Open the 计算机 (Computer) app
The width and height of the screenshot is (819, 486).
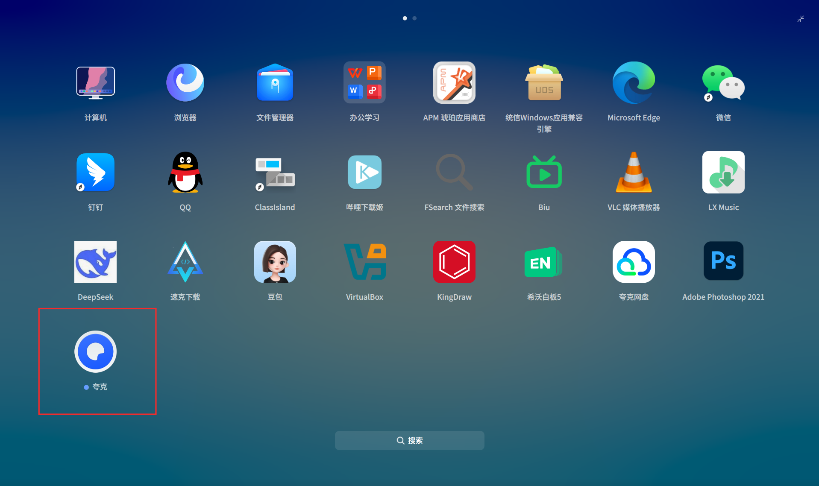pos(95,83)
